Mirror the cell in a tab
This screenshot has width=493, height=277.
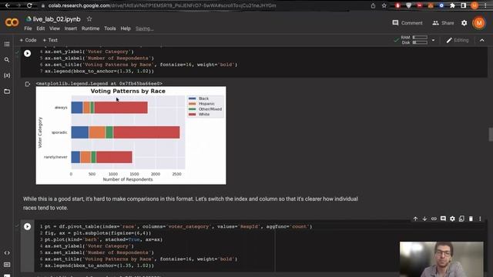pyautogui.click(x=461, y=219)
